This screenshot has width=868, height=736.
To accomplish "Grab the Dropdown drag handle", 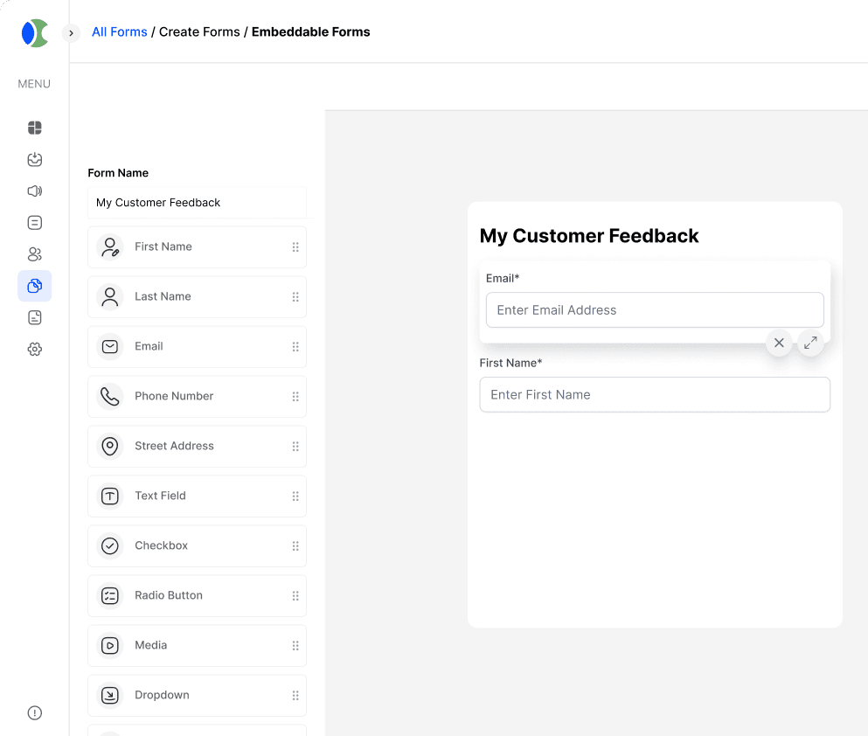I will [x=295, y=695].
